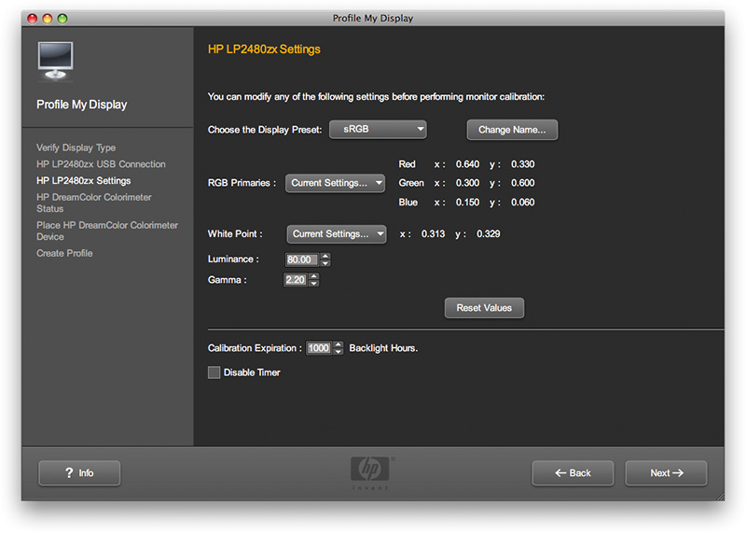This screenshot has height=533, width=746.
Task: Click the Red x value 0.640
Action: pos(467,164)
